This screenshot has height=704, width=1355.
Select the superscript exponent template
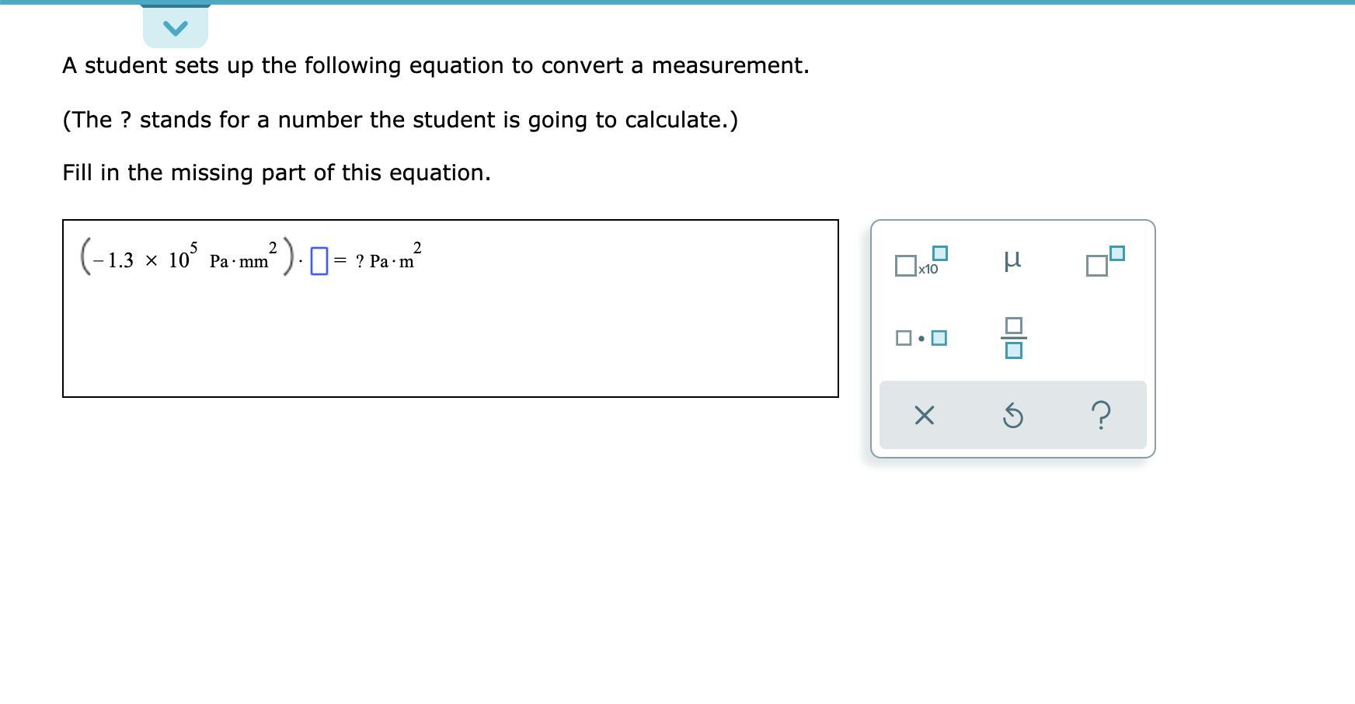(1104, 262)
